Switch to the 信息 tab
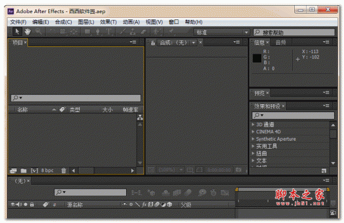Image resolution: width=344 pixels, height=223 pixels. point(259,42)
